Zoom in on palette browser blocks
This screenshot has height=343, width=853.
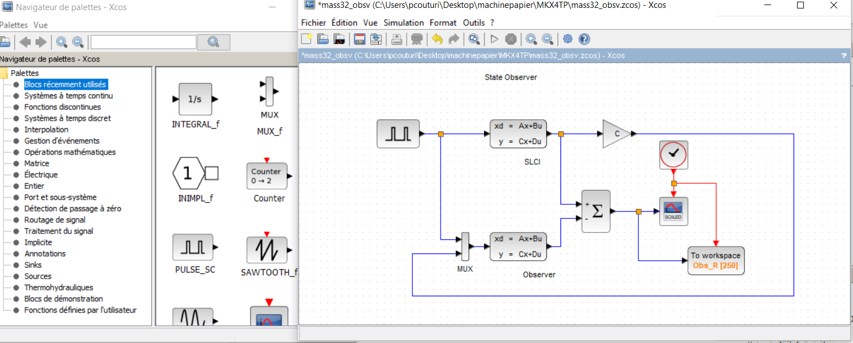[62, 42]
